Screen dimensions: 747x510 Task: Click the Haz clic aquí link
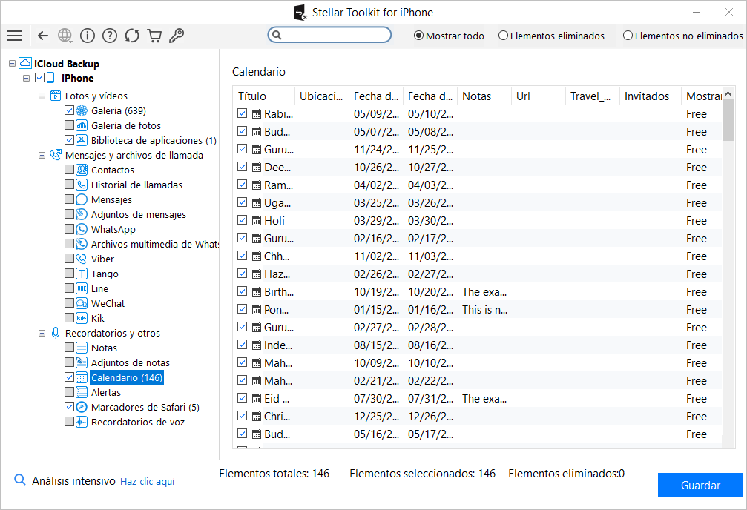click(x=147, y=482)
